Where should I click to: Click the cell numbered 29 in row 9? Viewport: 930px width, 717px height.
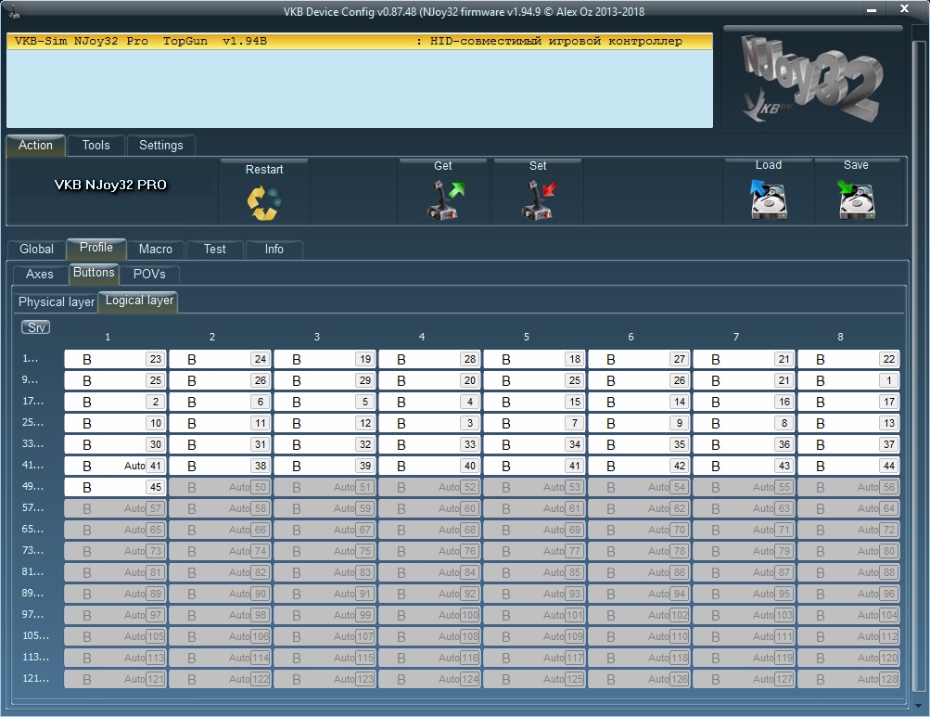[325, 380]
